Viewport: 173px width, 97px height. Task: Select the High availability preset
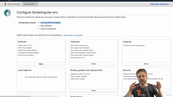pyautogui.click(x=39, y=26)
